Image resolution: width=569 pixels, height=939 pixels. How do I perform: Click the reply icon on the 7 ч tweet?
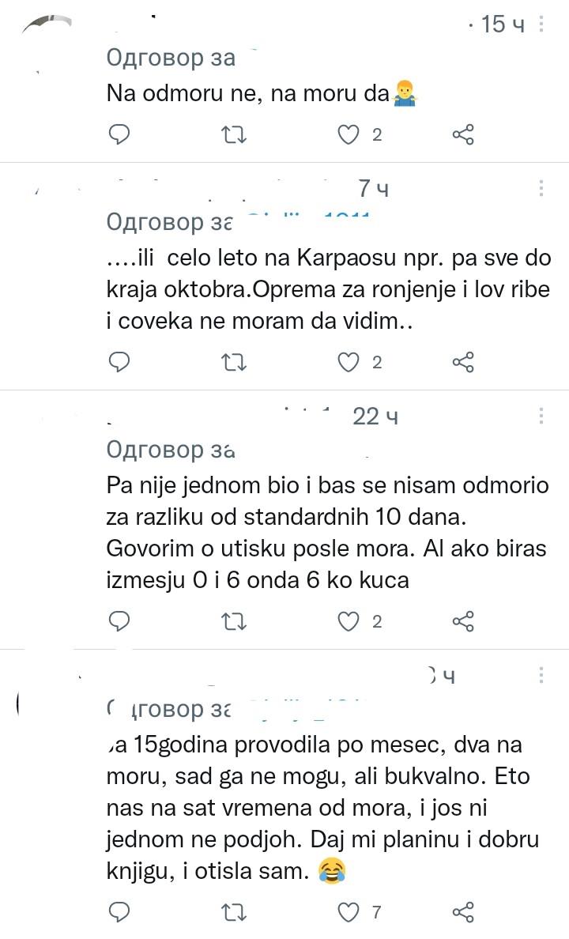point(119,362)
